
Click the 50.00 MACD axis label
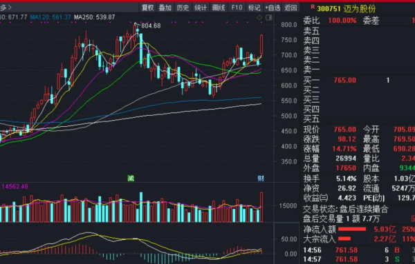[x=289, y=239]
